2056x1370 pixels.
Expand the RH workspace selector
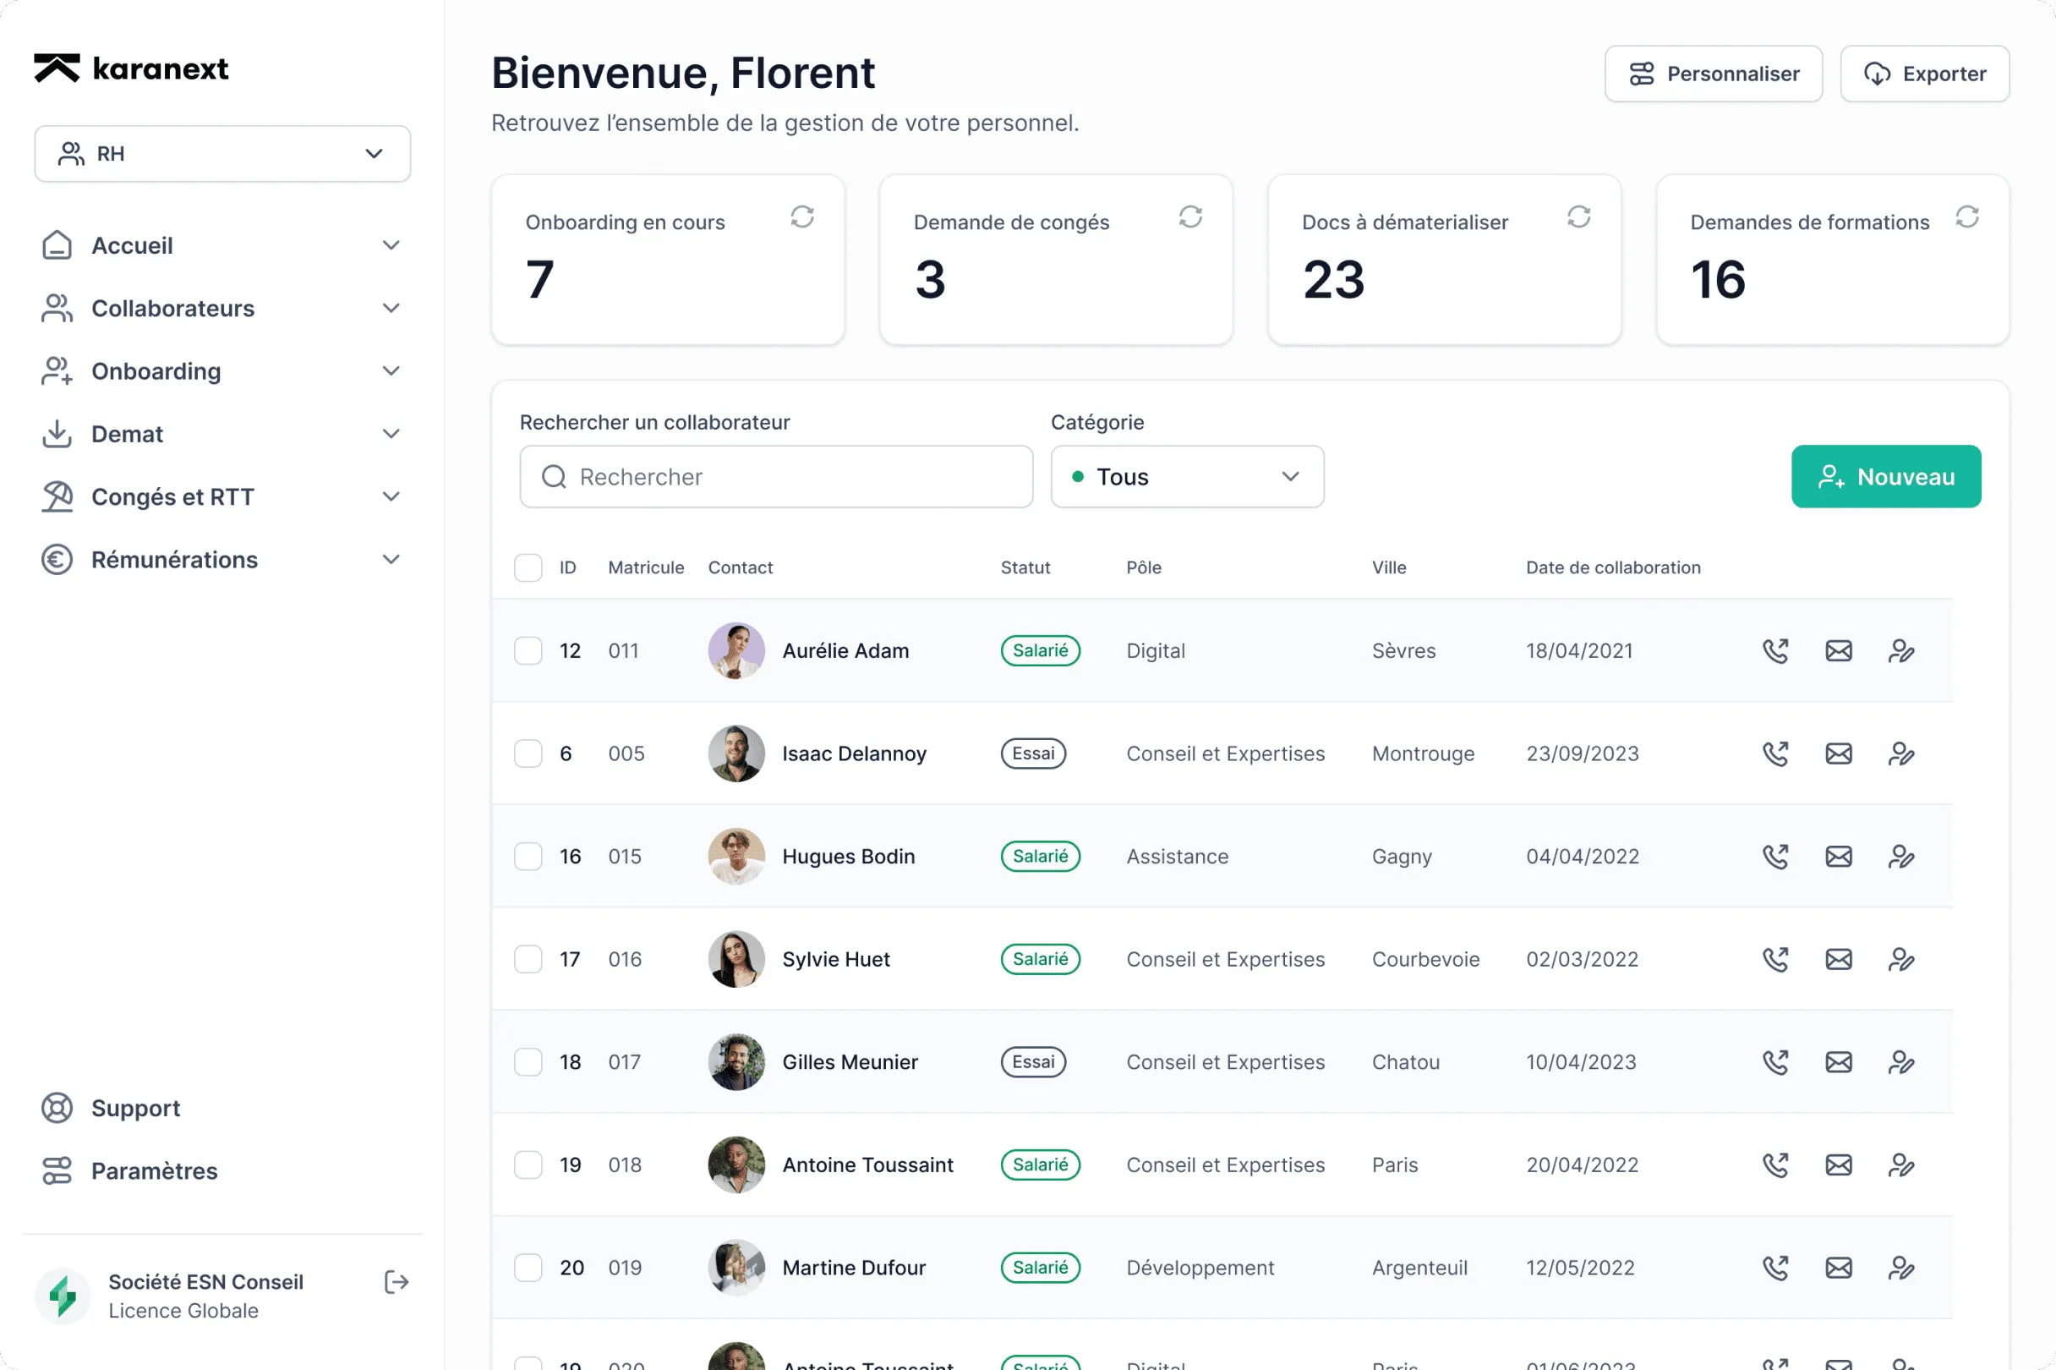[373, 153]
